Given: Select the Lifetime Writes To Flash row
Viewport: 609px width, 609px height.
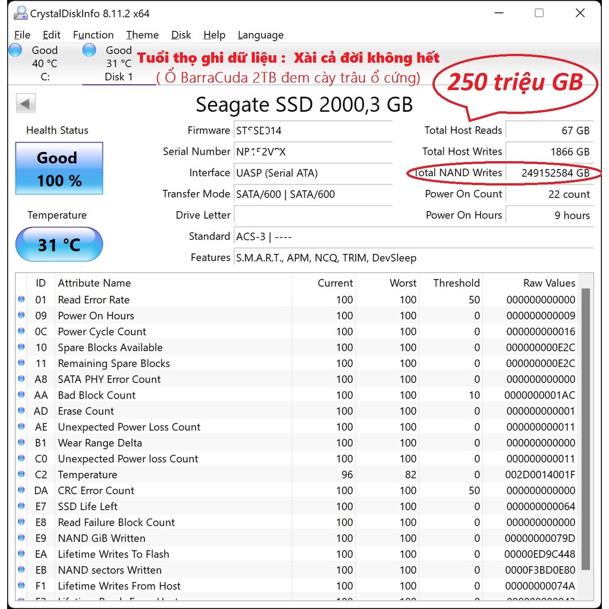Looking at the screenshot, I should [x=297, y=554].
